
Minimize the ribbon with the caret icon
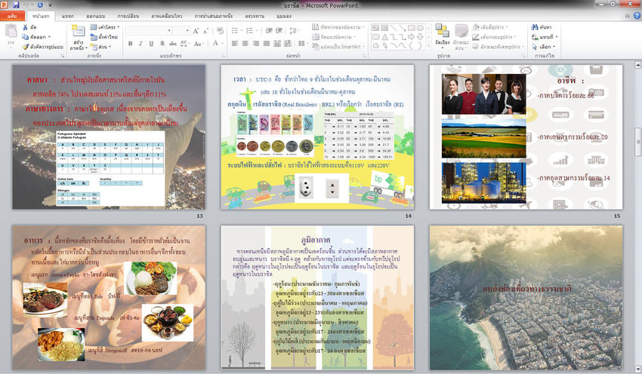(x=628, y=16)
